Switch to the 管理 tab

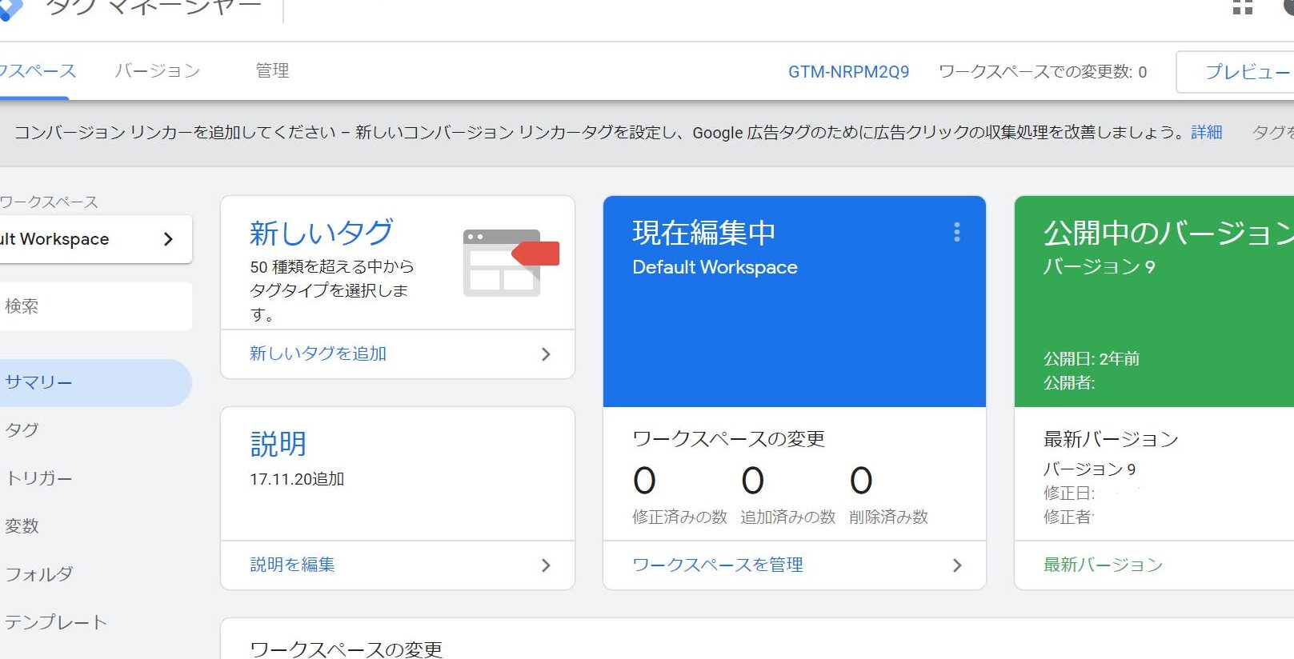point(272,71)
